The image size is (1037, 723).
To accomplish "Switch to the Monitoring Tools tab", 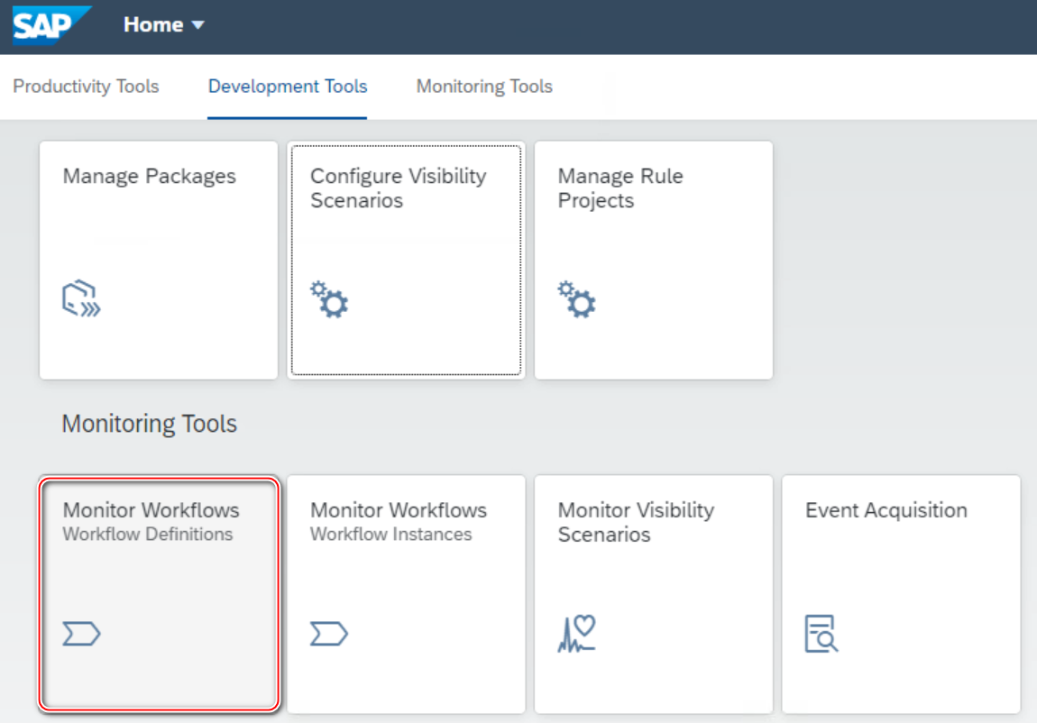I will click(x=483, y=87).
